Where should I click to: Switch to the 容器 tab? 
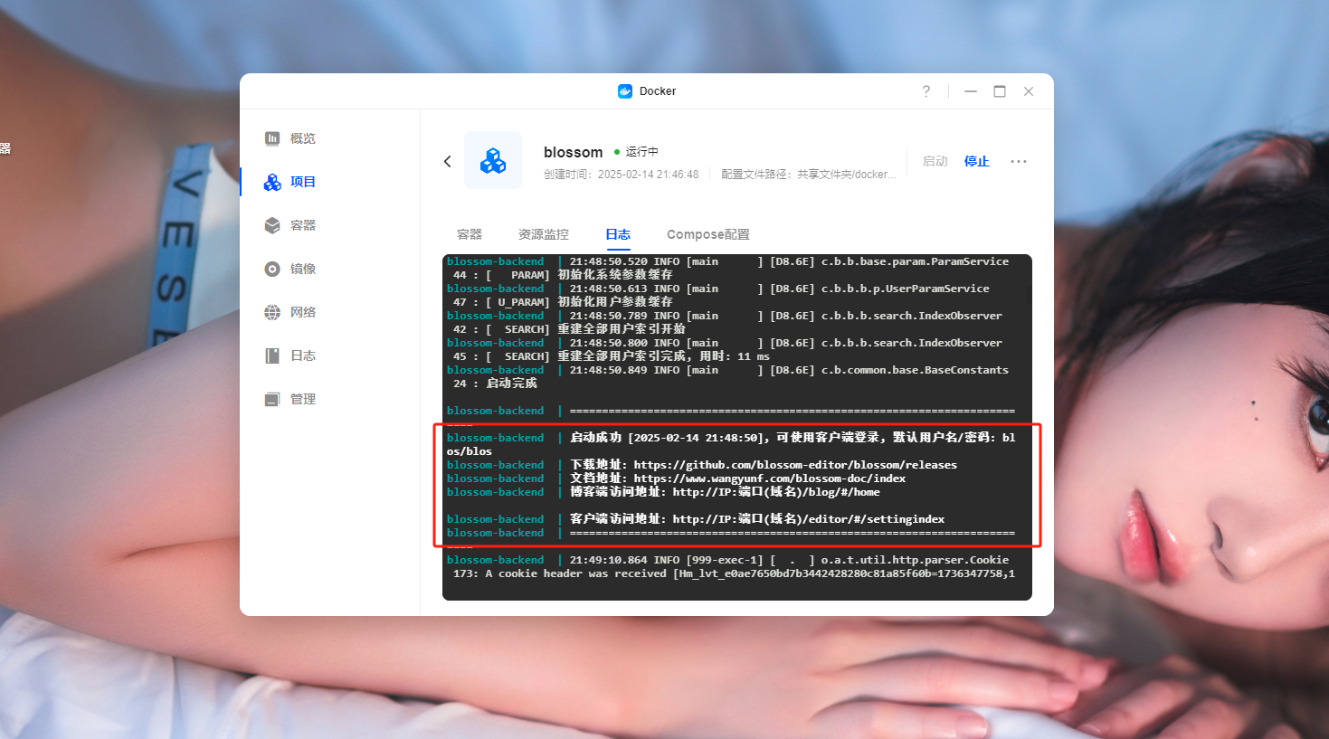click(470, 234)
